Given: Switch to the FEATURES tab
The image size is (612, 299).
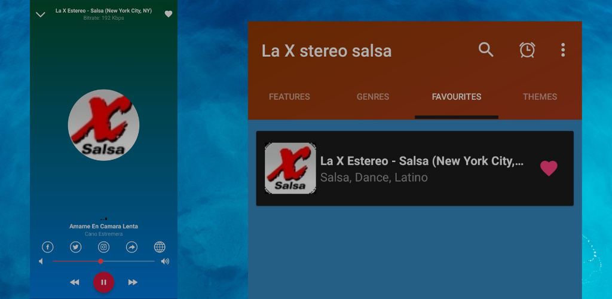Looking at the screenshot, I should coord(290,97).
